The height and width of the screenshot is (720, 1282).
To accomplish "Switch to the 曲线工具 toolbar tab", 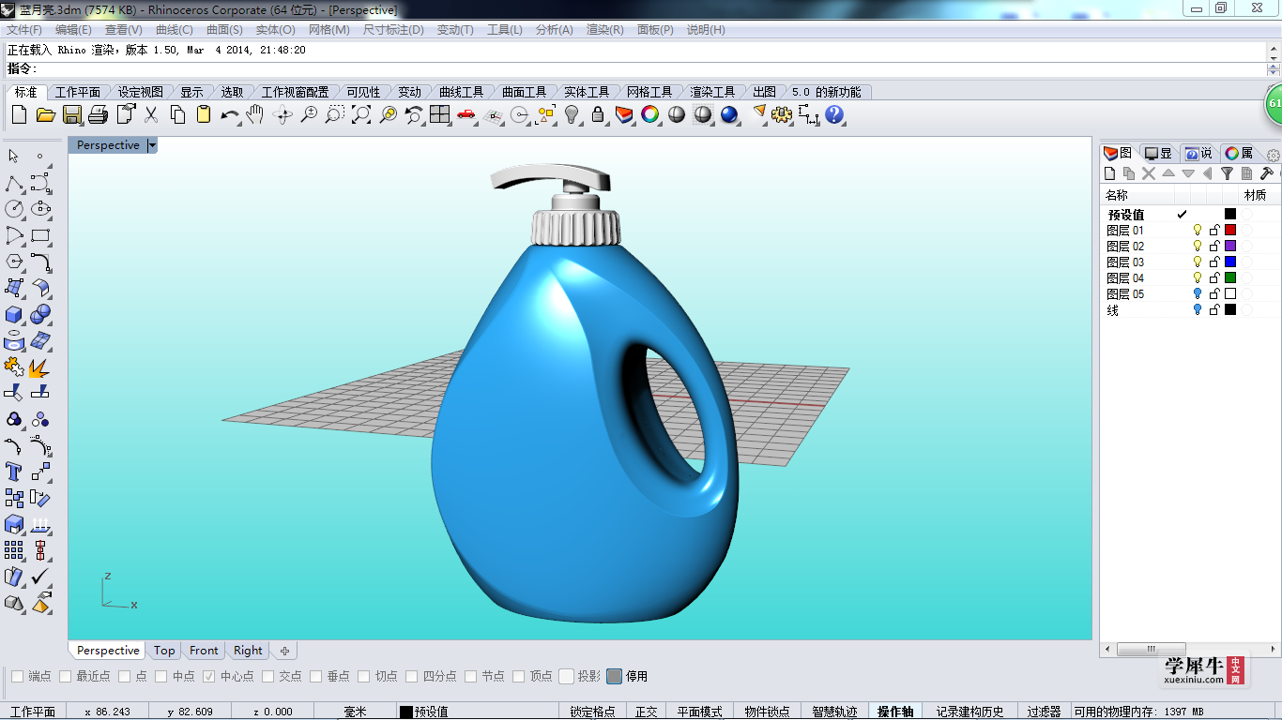I will 461,92.
